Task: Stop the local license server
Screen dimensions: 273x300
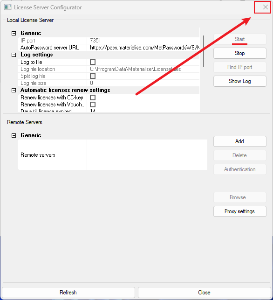Action: click(x=240, y=53)
